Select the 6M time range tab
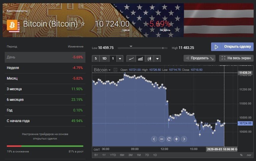Viewport: 256px width, 161px height. 122,155
